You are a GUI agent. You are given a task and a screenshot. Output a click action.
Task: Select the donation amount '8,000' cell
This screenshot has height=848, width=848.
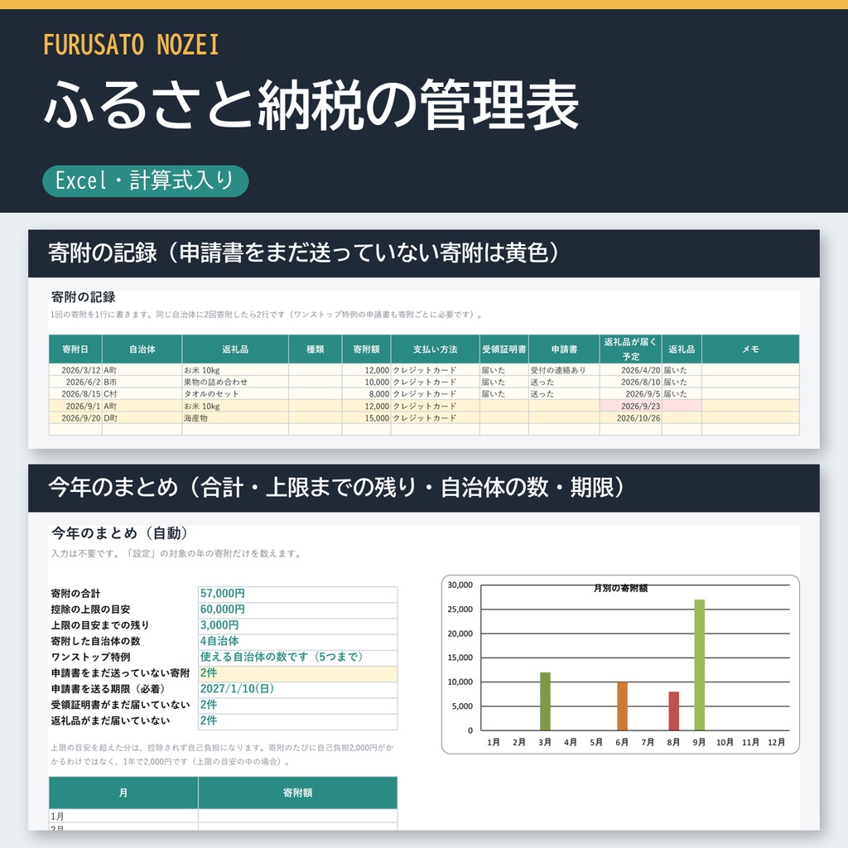pos(367,394)
